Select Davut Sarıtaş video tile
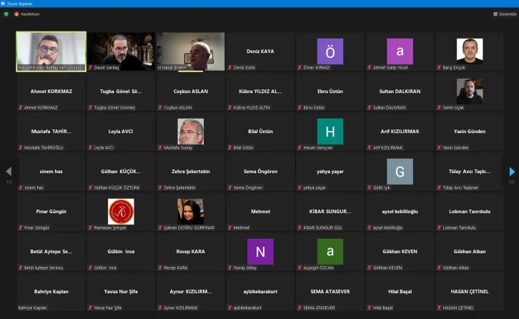Image resolution: width=519 pixels, height=319 pixels. [121, 51]
